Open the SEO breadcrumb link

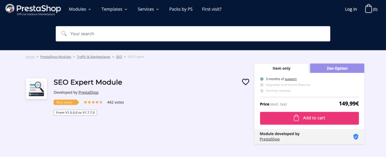(119, 57)
